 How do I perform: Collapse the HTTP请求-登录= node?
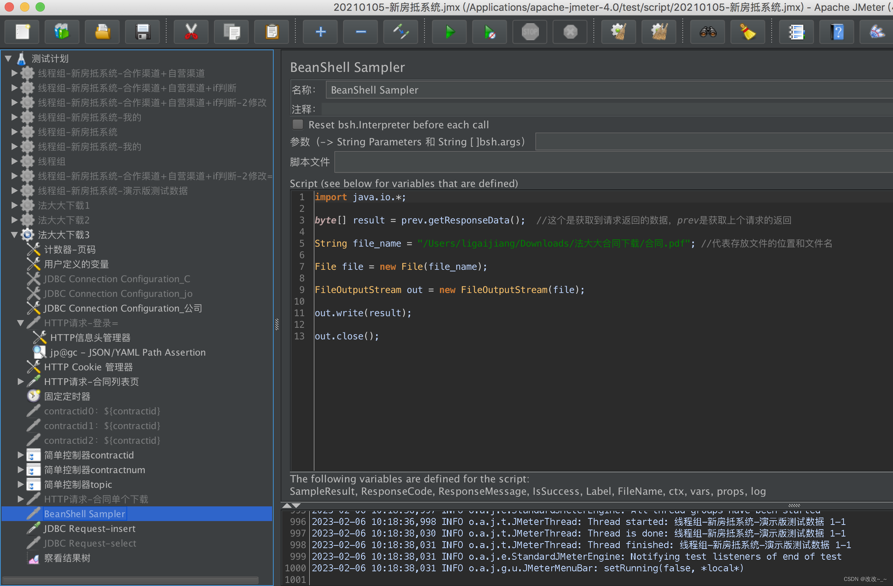20,323
